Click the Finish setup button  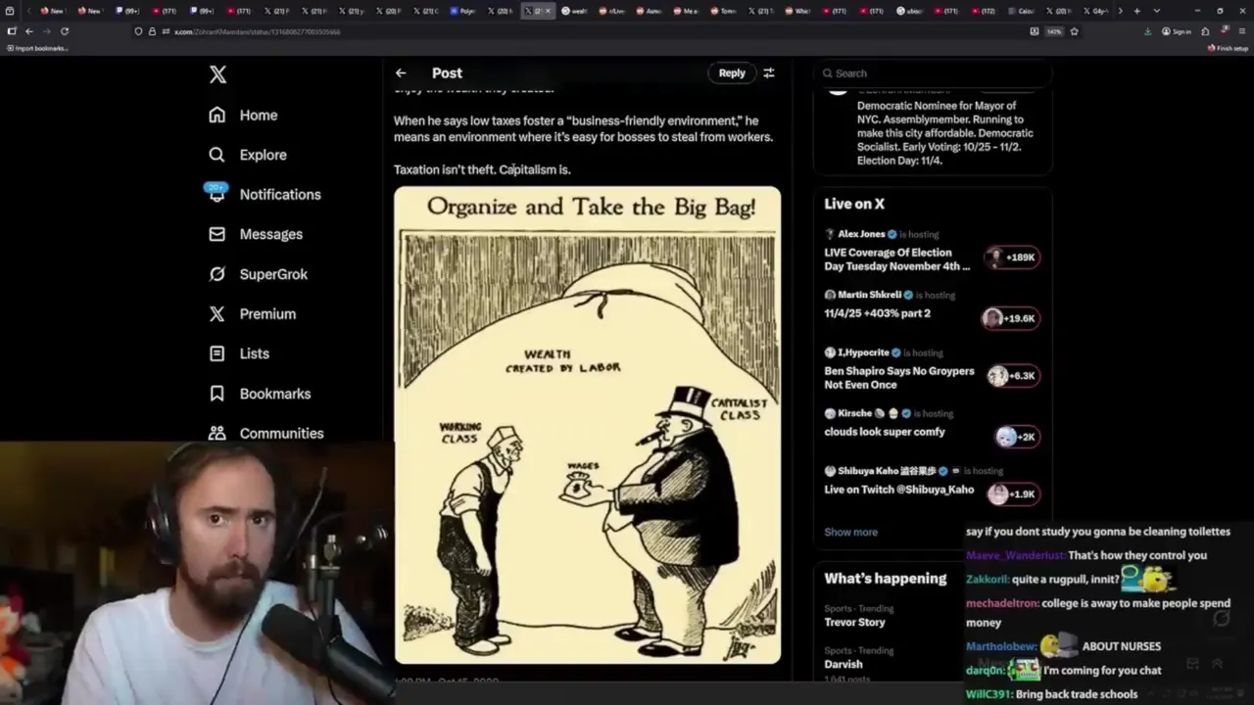coord(1229,48)
